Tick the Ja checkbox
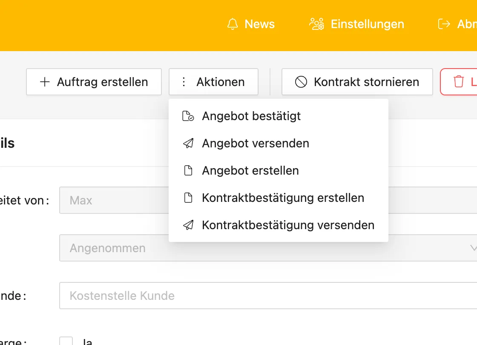The width and height of the screenshot is (477, 345). pos(66,341)
